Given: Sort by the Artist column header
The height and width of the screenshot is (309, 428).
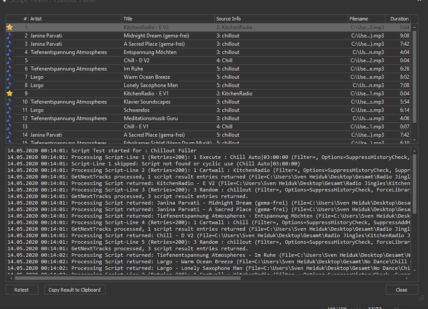Looking at the screenshot, I should (x=75, y=19).
